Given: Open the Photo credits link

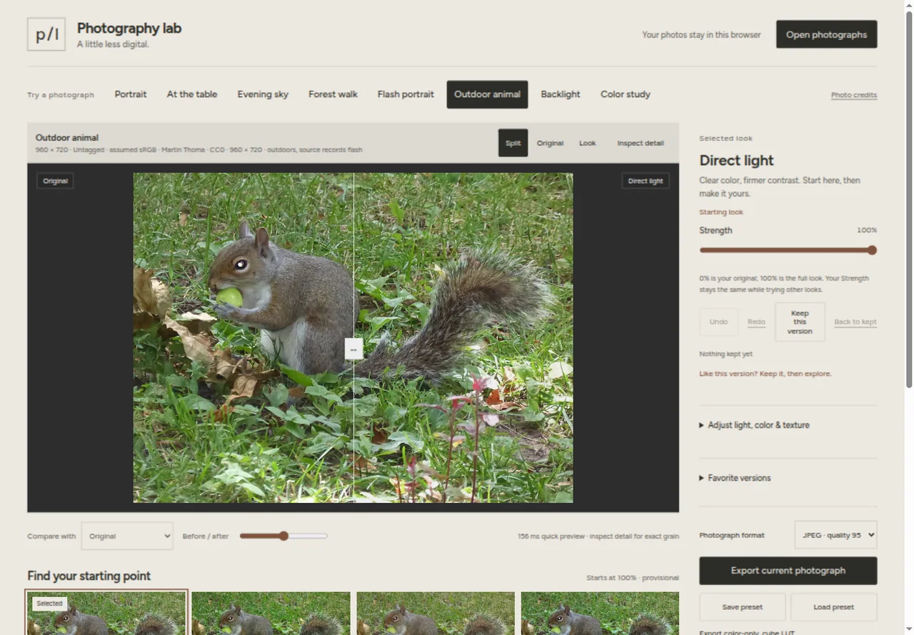Looking at the screenshot, I should [854, 95].
